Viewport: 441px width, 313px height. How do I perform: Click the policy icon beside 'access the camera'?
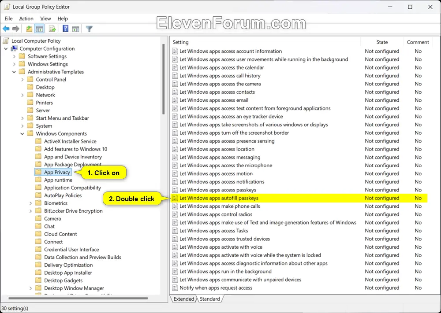[x=175, y=84]
